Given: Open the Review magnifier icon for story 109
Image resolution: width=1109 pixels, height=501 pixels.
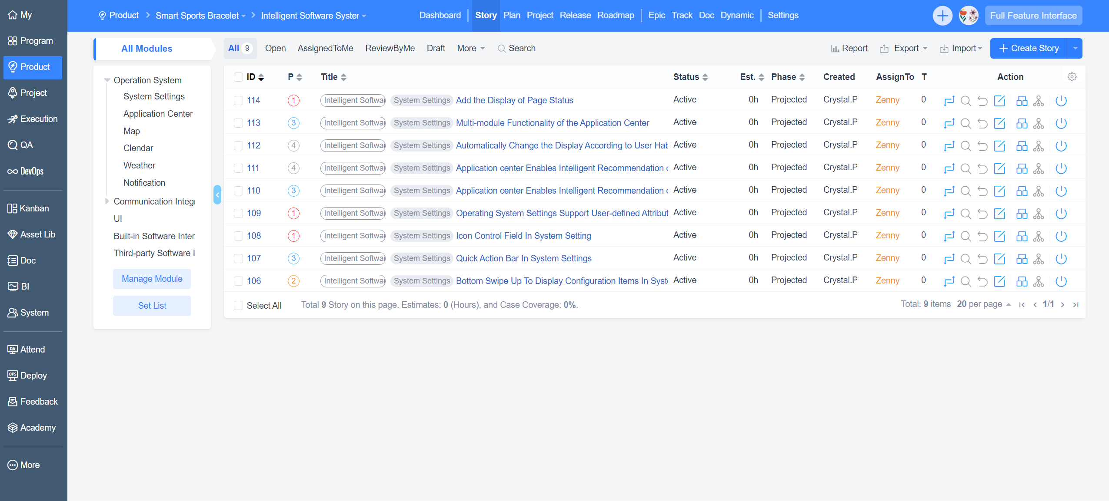Looking at the screenshot, I should coord(966,214).
